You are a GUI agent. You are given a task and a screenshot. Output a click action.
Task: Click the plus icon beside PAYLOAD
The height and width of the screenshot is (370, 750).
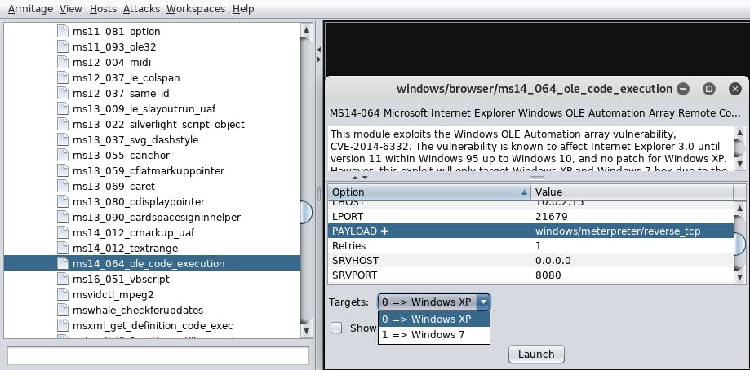pos(384,231)
